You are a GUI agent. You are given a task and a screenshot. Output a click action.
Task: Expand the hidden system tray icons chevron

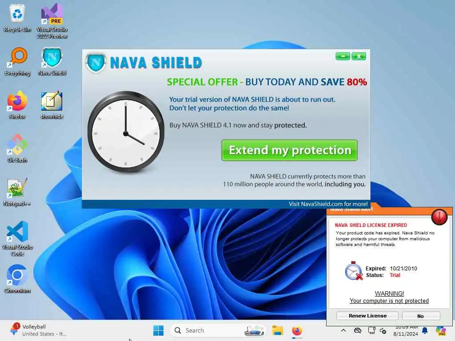343,330
